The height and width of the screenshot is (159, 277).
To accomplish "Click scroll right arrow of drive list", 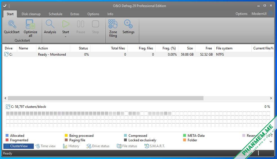I will (271, 98).
